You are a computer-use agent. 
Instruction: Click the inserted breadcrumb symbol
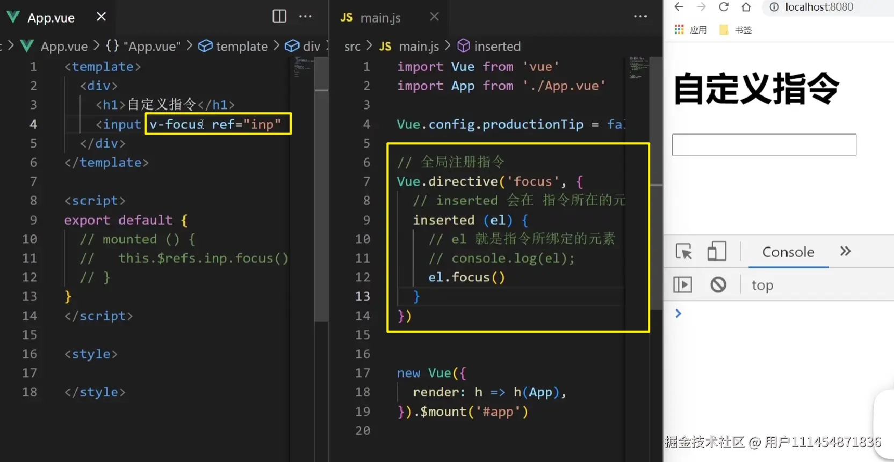tap(489, 46)
